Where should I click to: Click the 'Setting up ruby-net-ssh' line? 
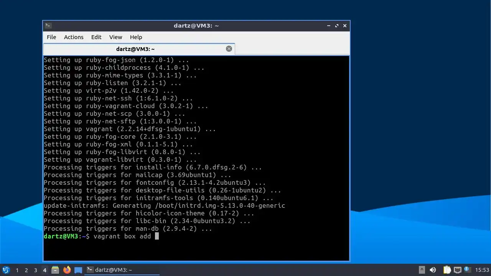pos(118,98)
